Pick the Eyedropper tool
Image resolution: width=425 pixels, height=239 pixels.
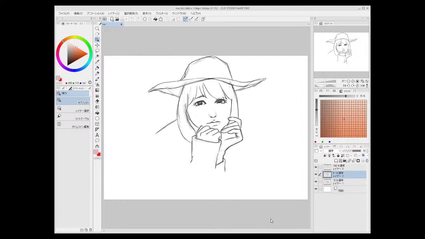click(x=97, y=62)
